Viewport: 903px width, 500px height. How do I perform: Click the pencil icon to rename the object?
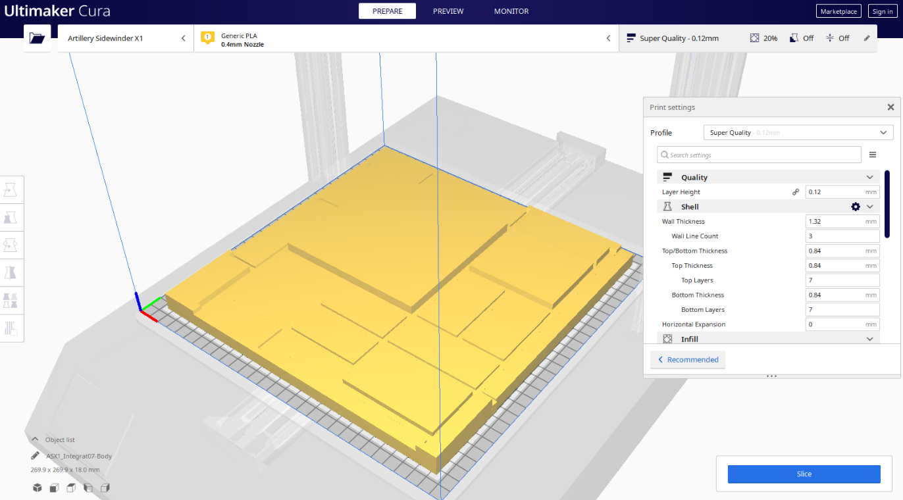[35, 456]
